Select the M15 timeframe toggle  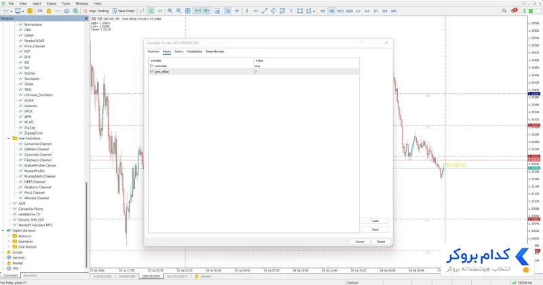(341, 11)
